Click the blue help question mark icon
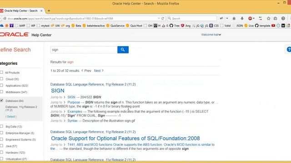Viewport: 291px width, 163px height. [x=289, y=49]
